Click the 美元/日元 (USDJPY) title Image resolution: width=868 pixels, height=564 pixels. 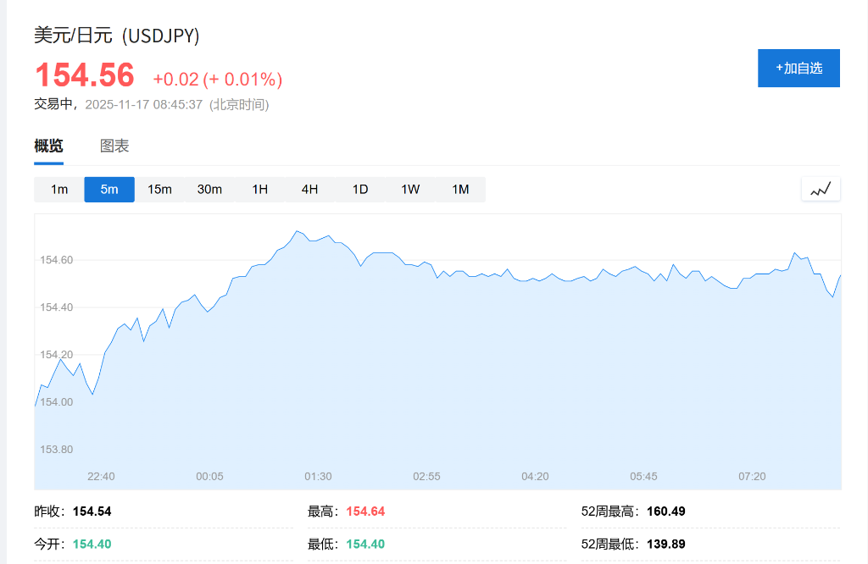click(117, 36)
